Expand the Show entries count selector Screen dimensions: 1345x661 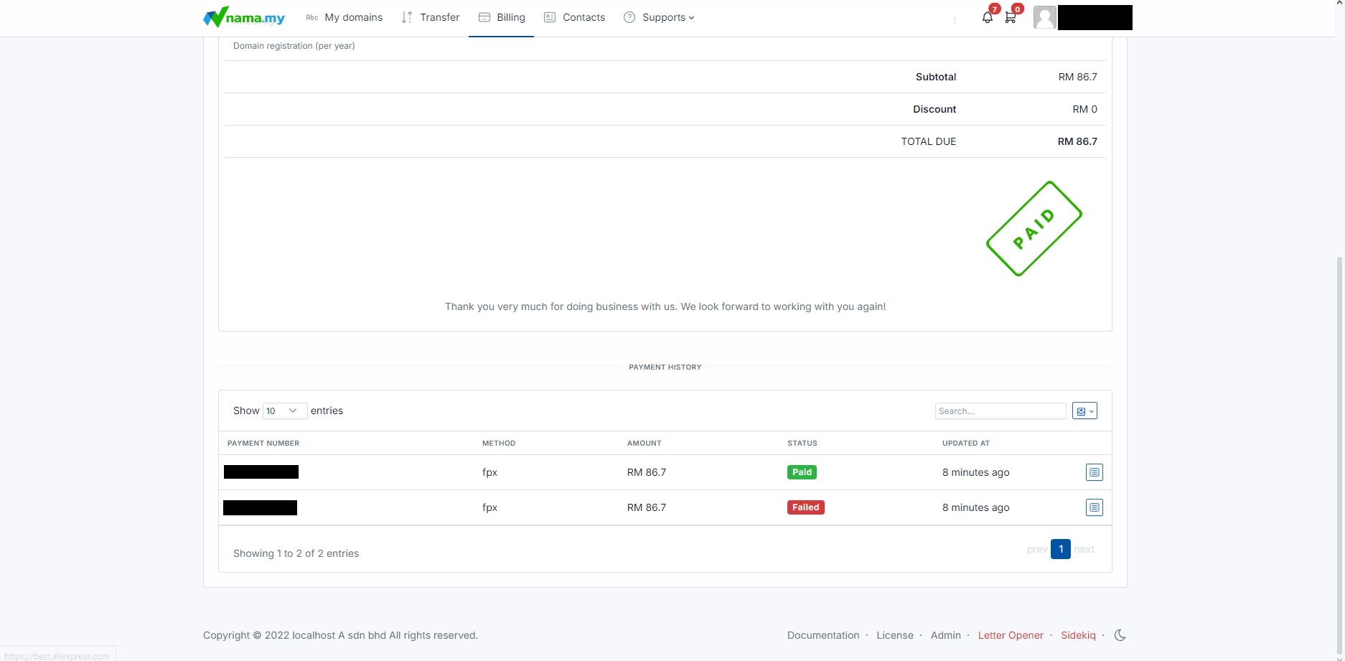tap(285, 411)
